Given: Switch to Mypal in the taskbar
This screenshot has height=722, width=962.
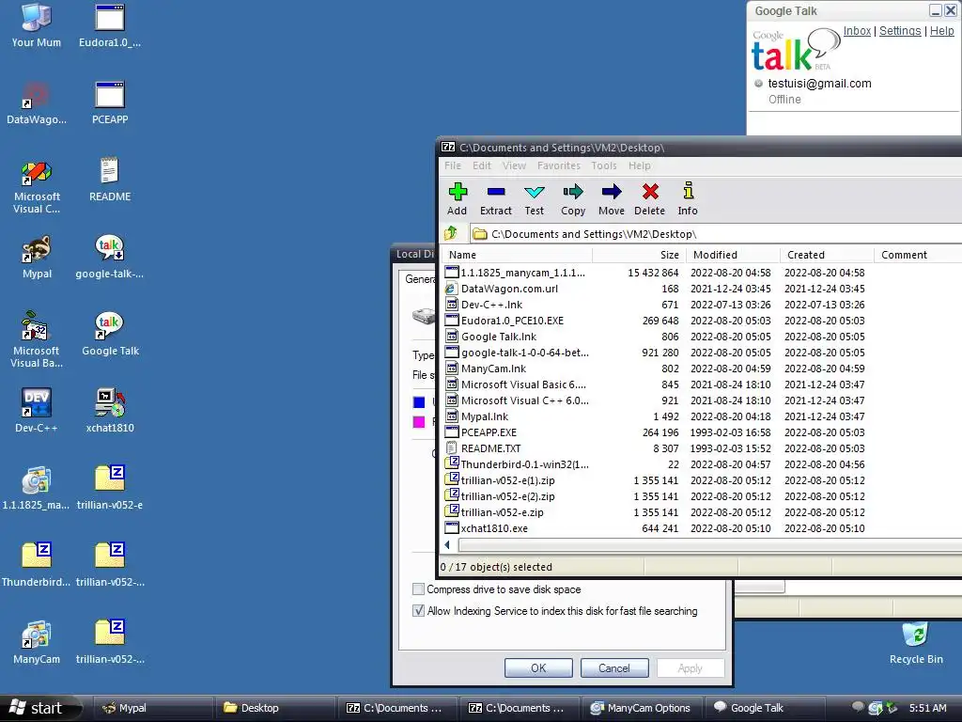Looking at the screenshot, I should coord(153,708).
